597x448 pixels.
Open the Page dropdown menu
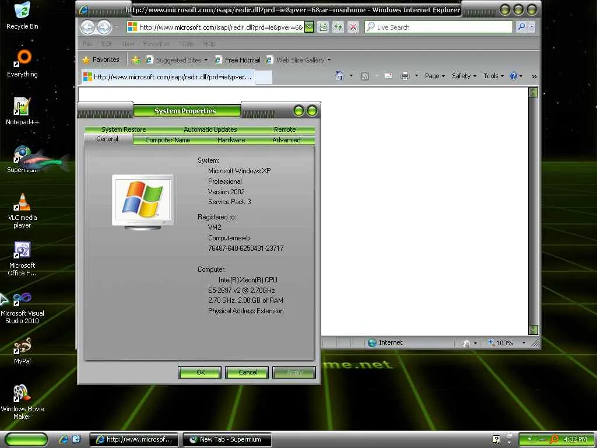pos(435,76)
